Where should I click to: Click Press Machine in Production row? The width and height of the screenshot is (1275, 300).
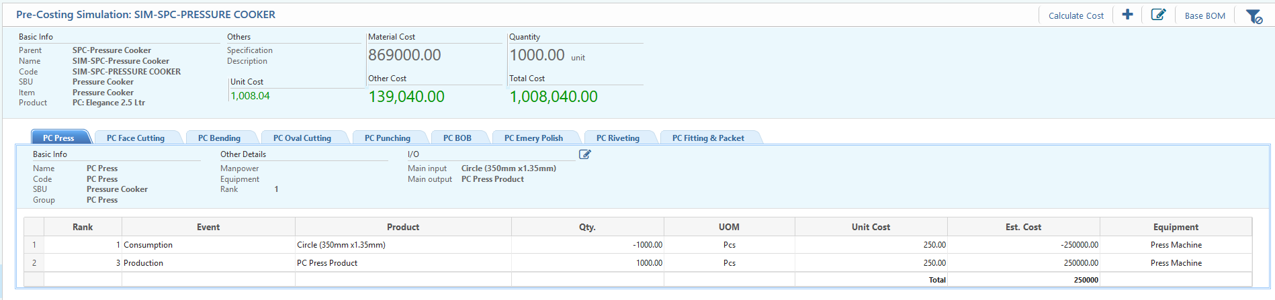[x=1176, y=263]
